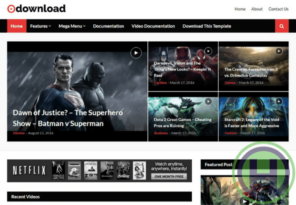This screenshot has height=205, width=296.
Task: Open Video Documentation menu item
Action: click(x=153, y=26)
